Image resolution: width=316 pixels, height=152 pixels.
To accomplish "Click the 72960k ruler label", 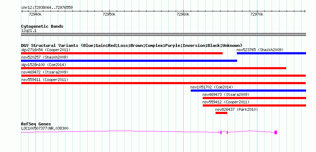I will (x=183, y=14).
